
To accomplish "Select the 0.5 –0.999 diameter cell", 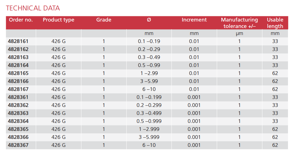I will tap(149, 121).
